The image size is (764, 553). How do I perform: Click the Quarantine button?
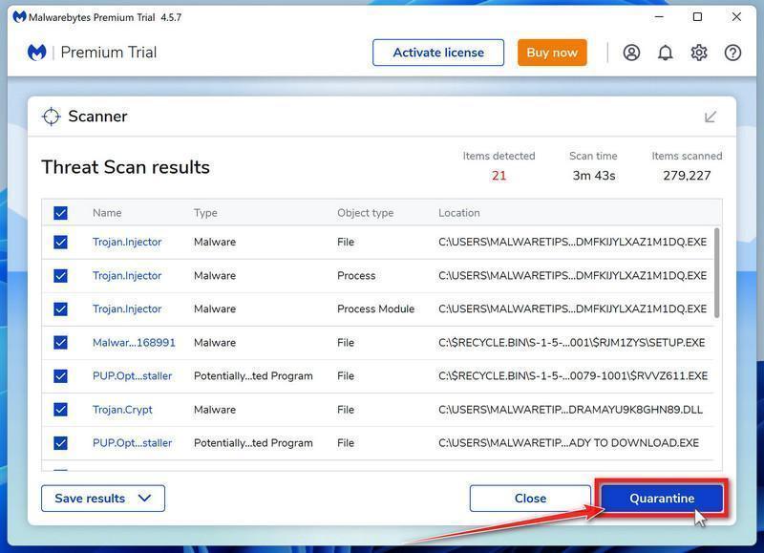click(662, 499)
